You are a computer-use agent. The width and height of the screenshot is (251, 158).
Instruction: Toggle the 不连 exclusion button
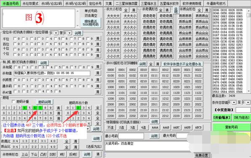click(111, 128)
